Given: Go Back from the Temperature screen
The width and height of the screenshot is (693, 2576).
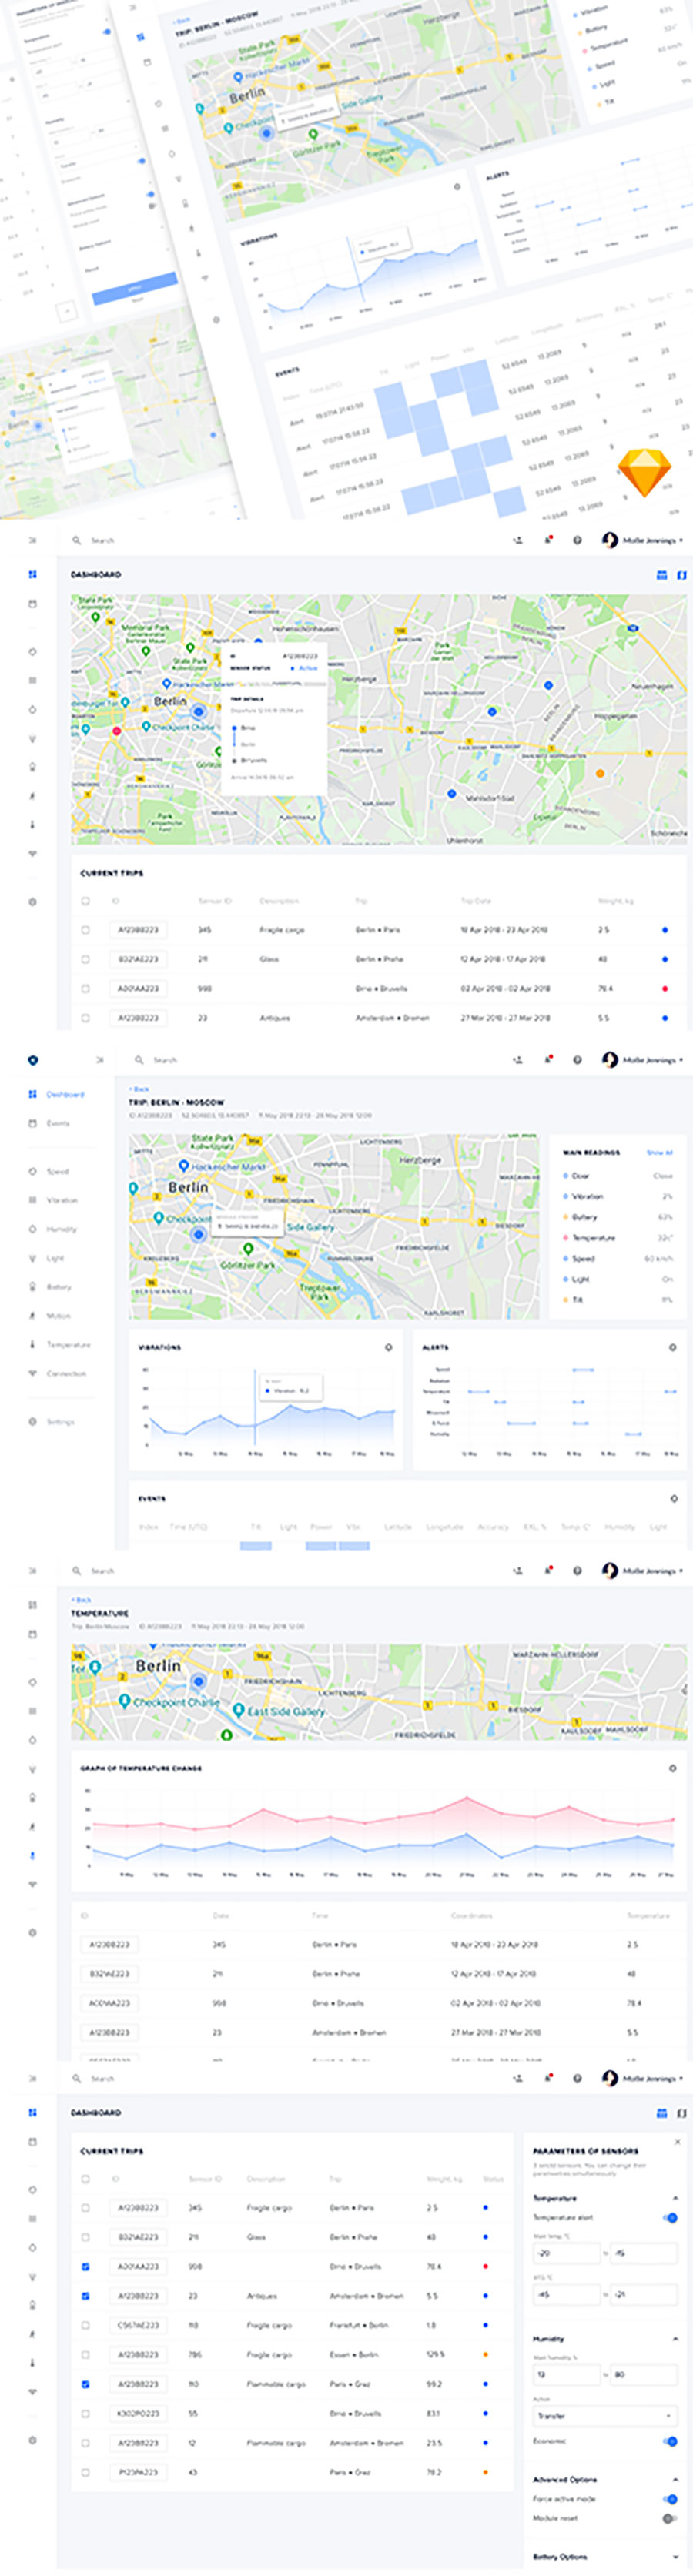Looking at the screenshot, I should coord(81,1599).
